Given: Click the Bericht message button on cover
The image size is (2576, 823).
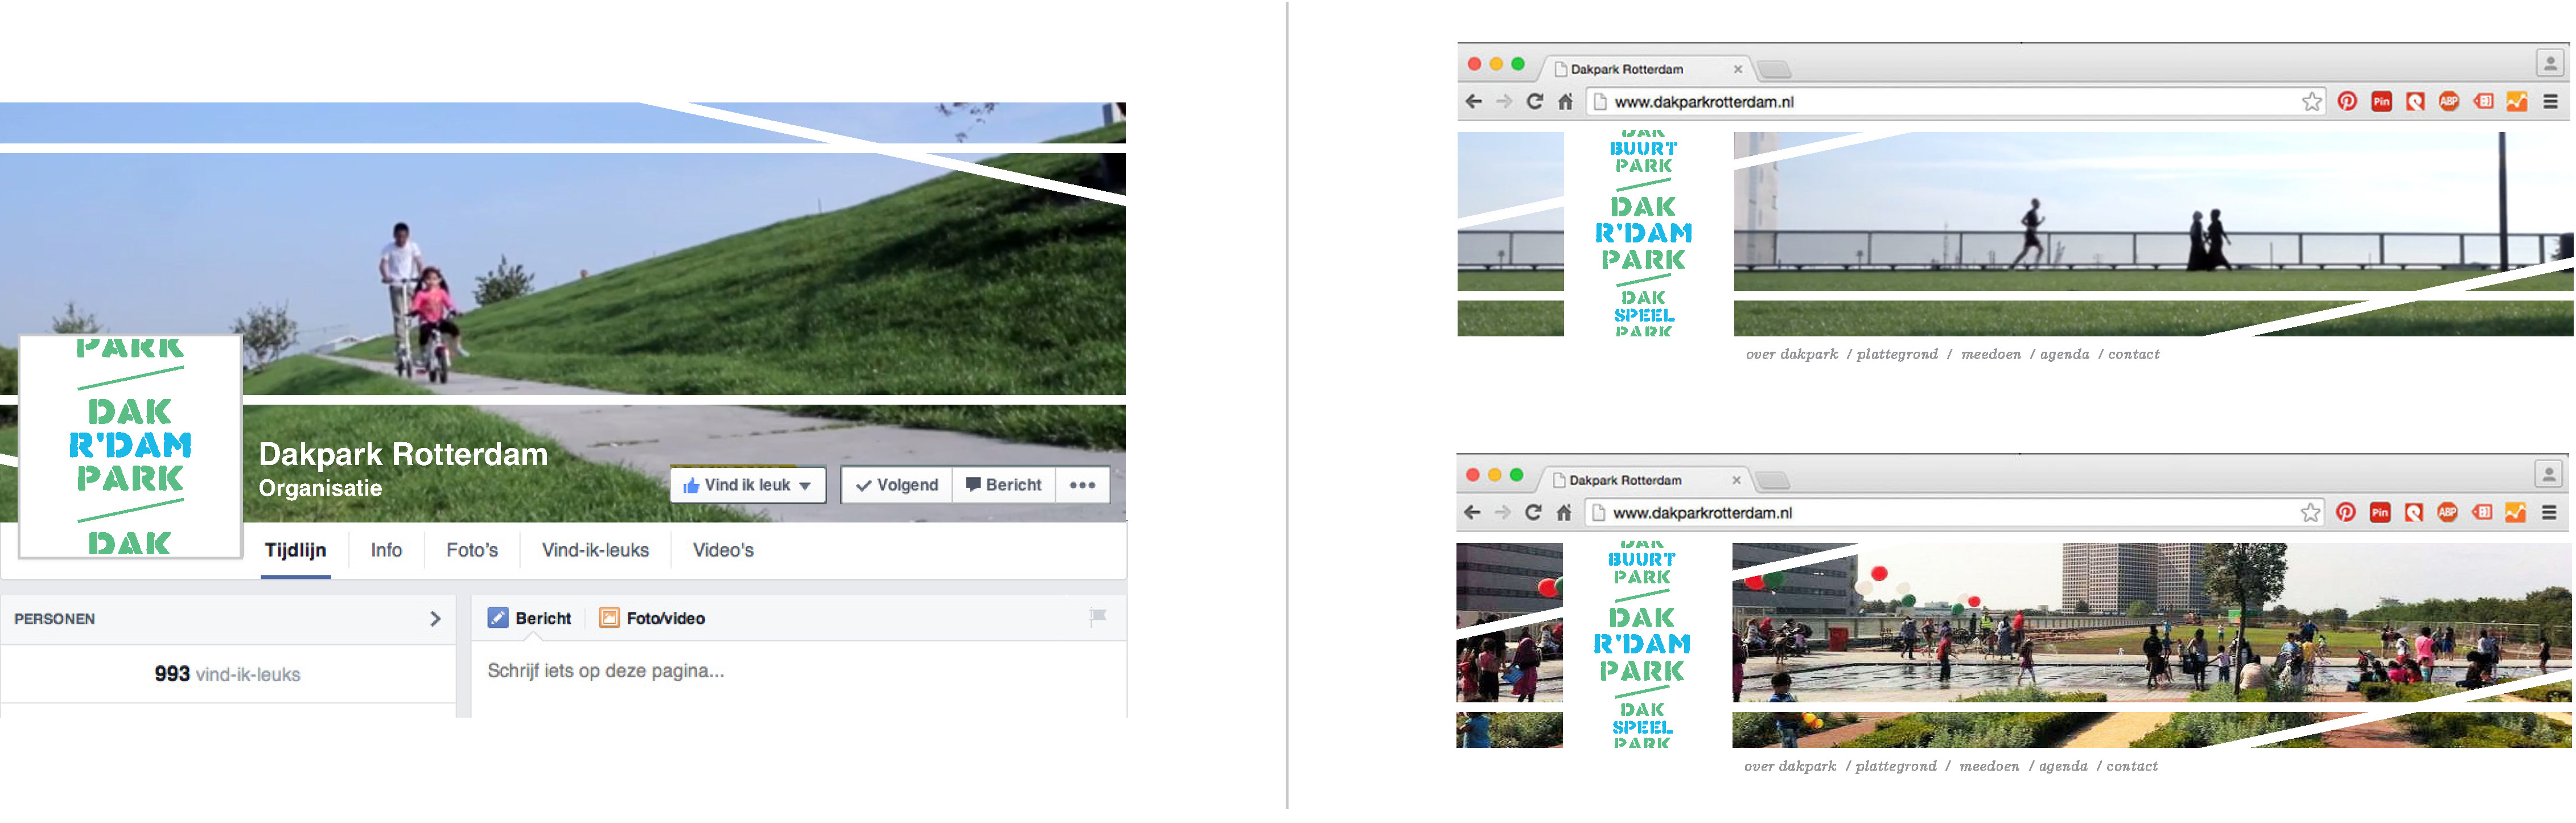Looking at the screenshot, I should coord(1004,485).
